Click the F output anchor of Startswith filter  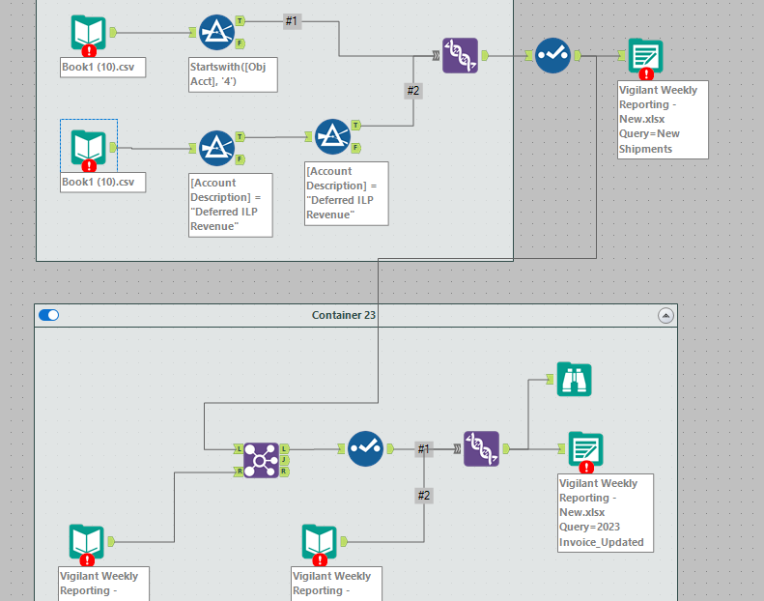[241, 43]
